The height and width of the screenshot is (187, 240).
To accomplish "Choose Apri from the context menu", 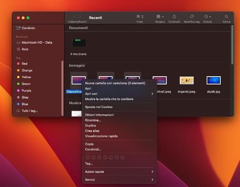I will coord(119,88).
